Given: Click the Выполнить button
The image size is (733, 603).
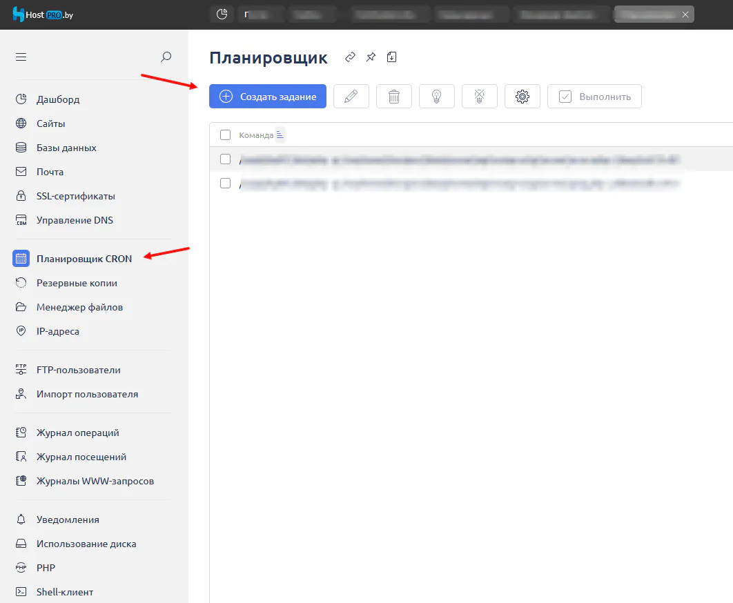Looking at the screenshot, I should click(594, 97).
